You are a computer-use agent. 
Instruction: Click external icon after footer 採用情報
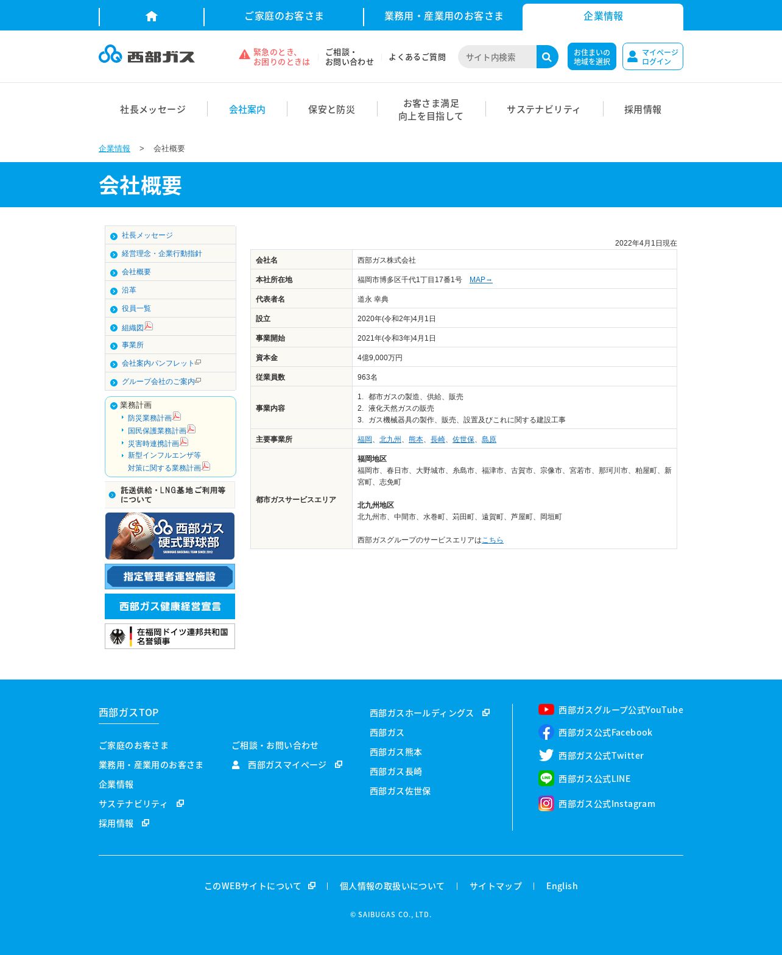pos(146,823)
